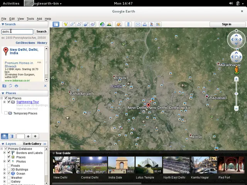Image resolution: width=247 pixels, height=185 pixels.
Task: Zoom in with the plus button
Action: [236, 79]
